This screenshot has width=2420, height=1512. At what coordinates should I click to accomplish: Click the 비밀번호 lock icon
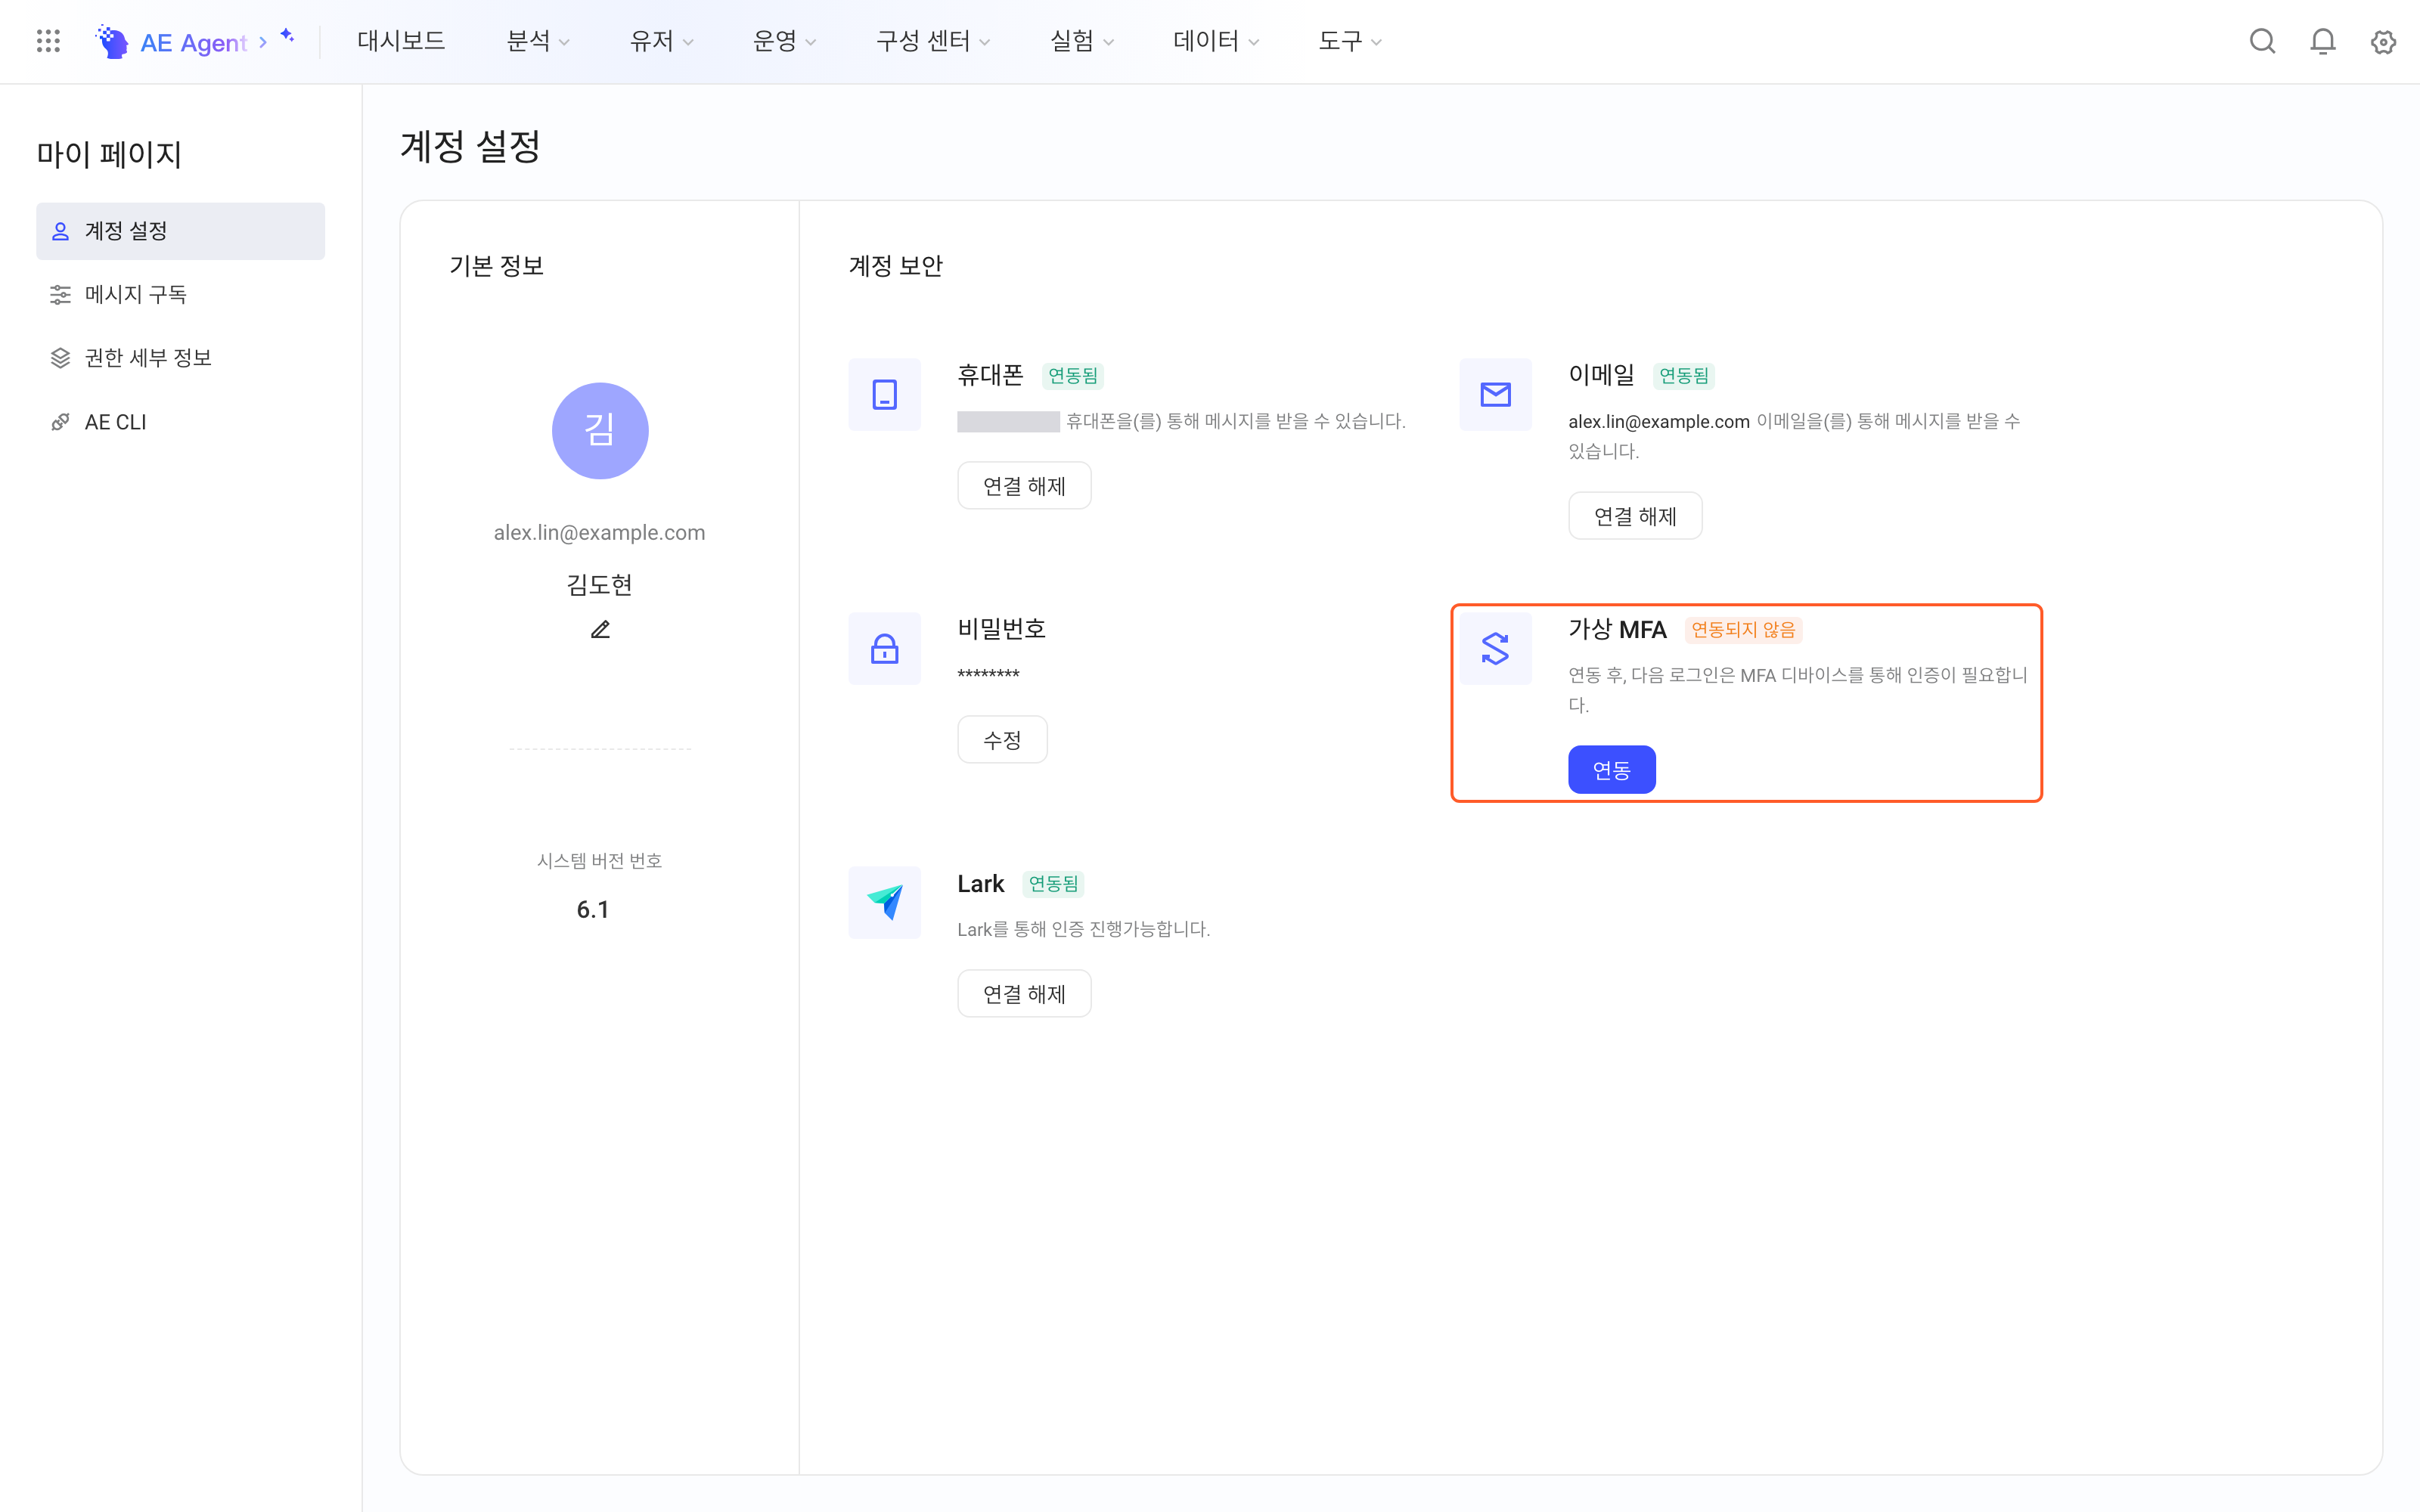[884, 648]
